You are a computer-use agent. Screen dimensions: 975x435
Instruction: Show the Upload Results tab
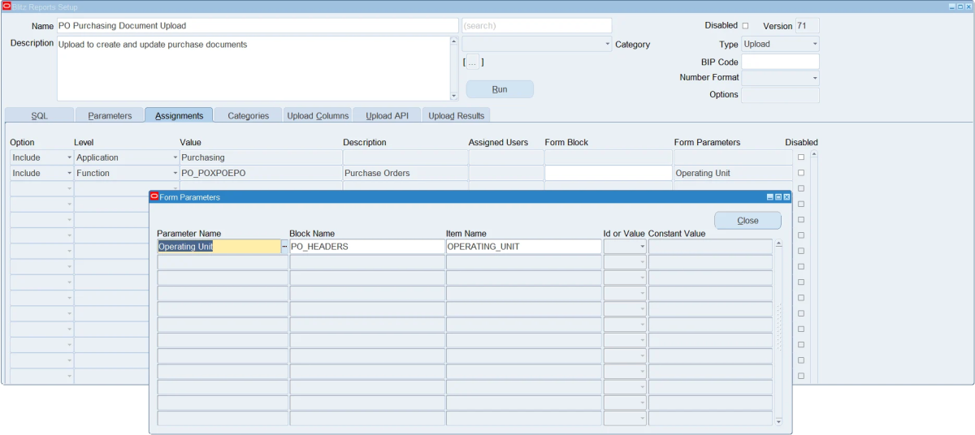pos(456,115)
